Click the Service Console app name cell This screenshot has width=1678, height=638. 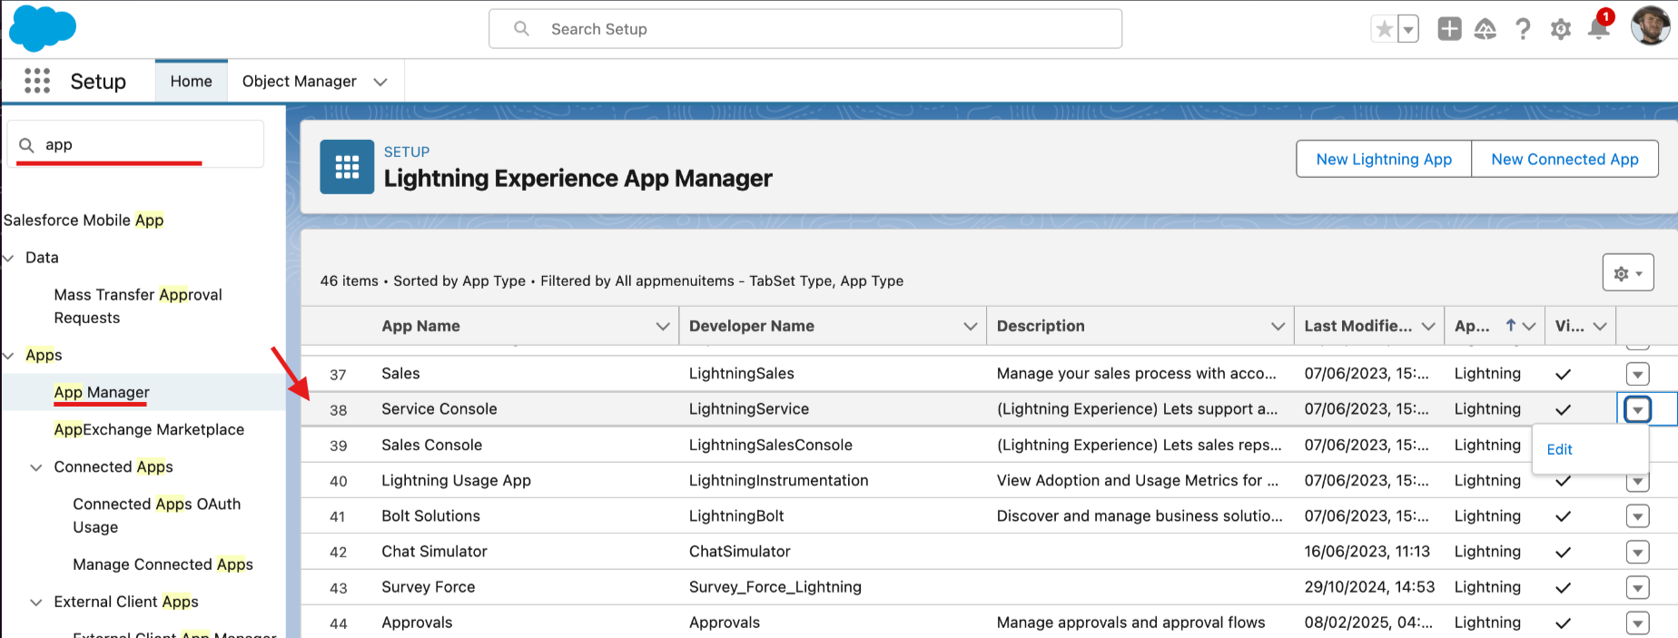[439, 409]
